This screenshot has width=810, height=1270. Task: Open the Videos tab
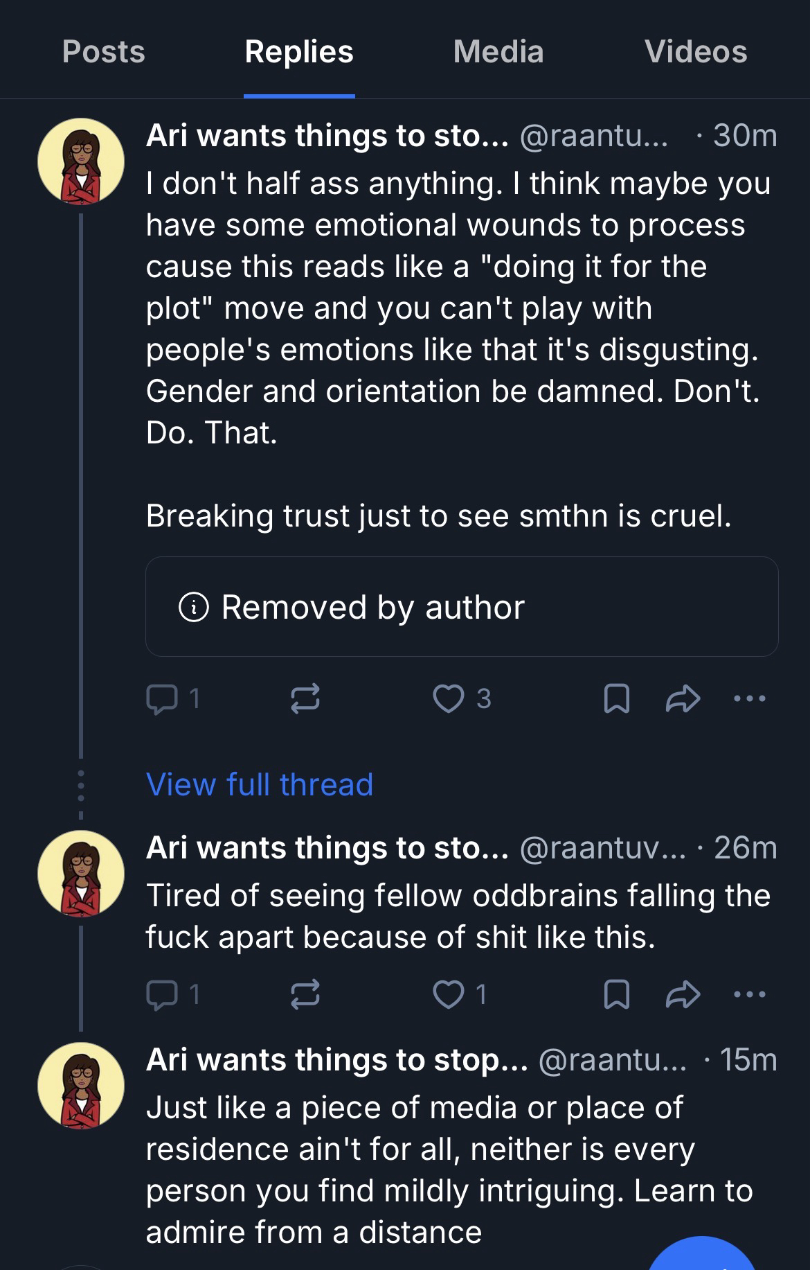click(696, 52)
